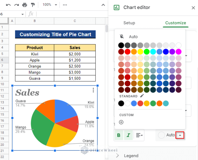This screenshot has height=160, width=198.
Task: Open chart three-dot options menu
Action: pyautogui.click(x=93, y=90)
